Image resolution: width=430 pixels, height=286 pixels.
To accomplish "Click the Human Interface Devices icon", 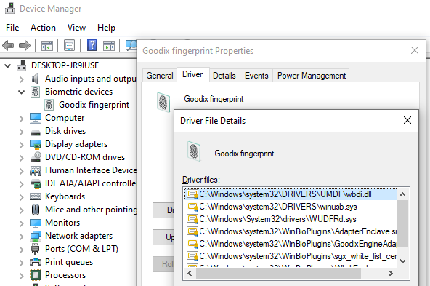I will click(x=36, y=170).
